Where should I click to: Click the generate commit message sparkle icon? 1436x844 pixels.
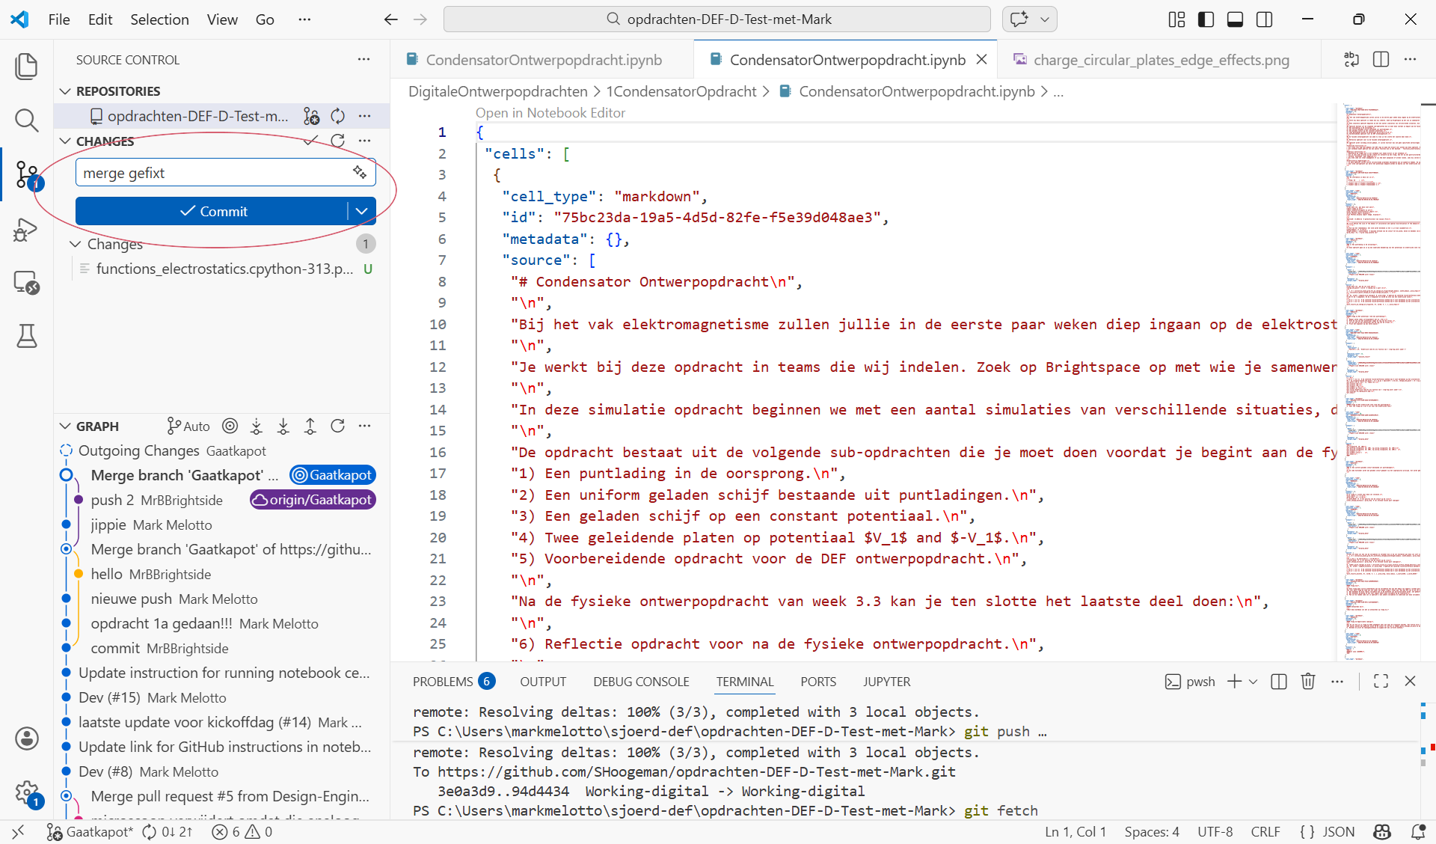pos(360,173)
